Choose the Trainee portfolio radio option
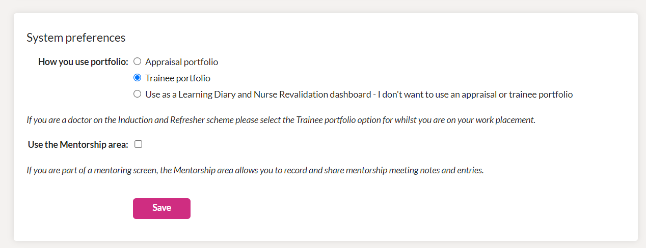This screenshot has height=248, width=646. coord(137,78)
